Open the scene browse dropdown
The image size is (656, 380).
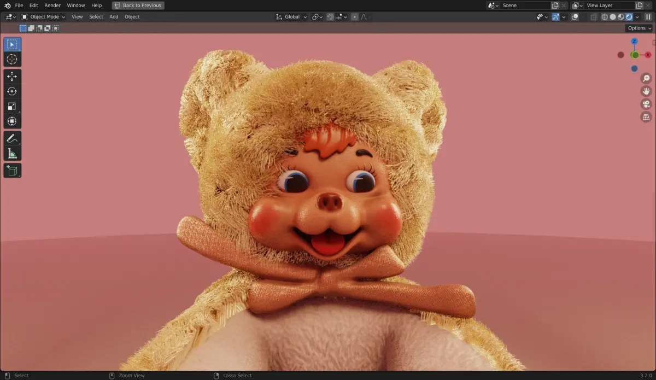[493, 5]
